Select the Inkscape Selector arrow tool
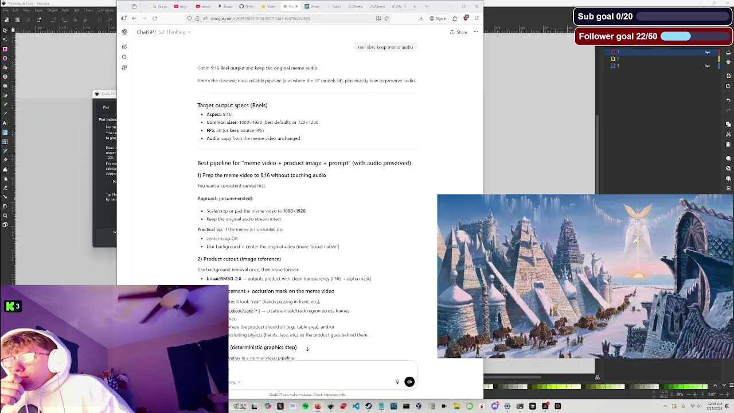 point(5,30)
